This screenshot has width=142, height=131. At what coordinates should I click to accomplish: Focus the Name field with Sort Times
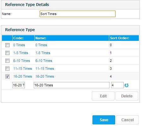tap(78, 14)
